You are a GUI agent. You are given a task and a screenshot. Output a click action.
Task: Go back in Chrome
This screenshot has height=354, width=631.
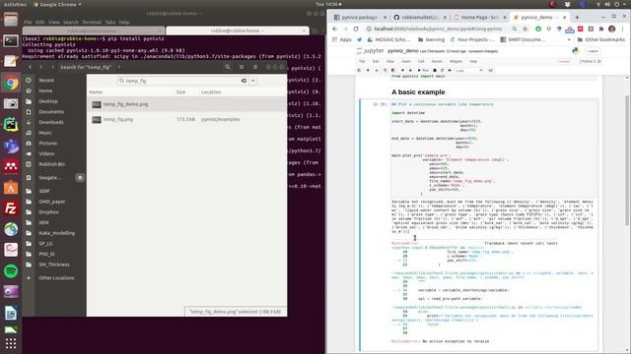[335, 29]
